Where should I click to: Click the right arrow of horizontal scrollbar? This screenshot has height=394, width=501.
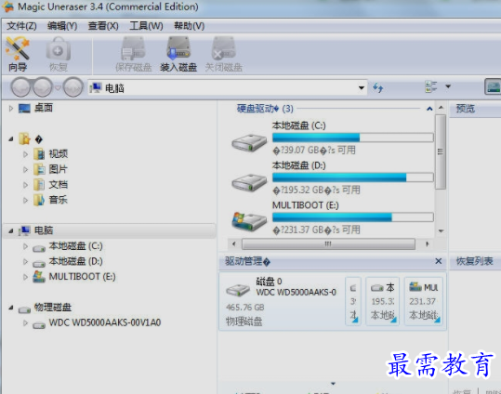[x=428, y=244]
